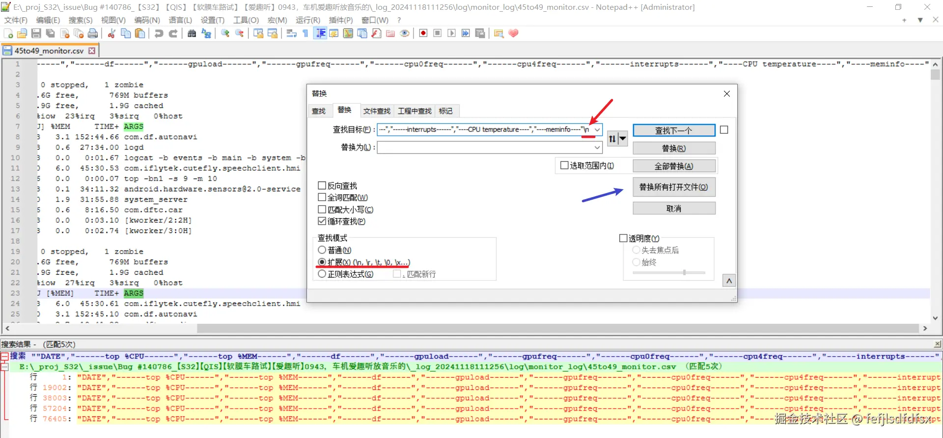Tick unlabeled checkbox beside 查找下一个 button

coord(724,130)
